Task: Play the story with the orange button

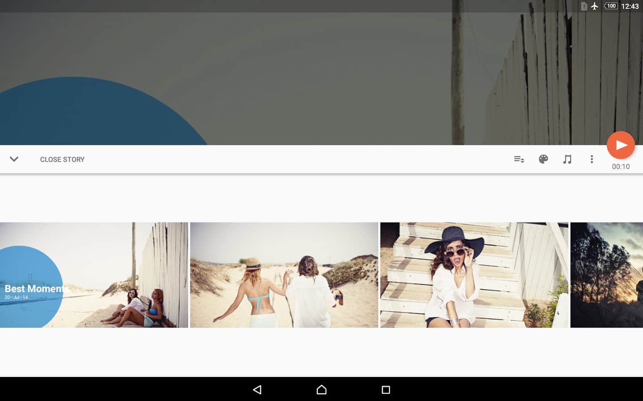Action: 621,145
